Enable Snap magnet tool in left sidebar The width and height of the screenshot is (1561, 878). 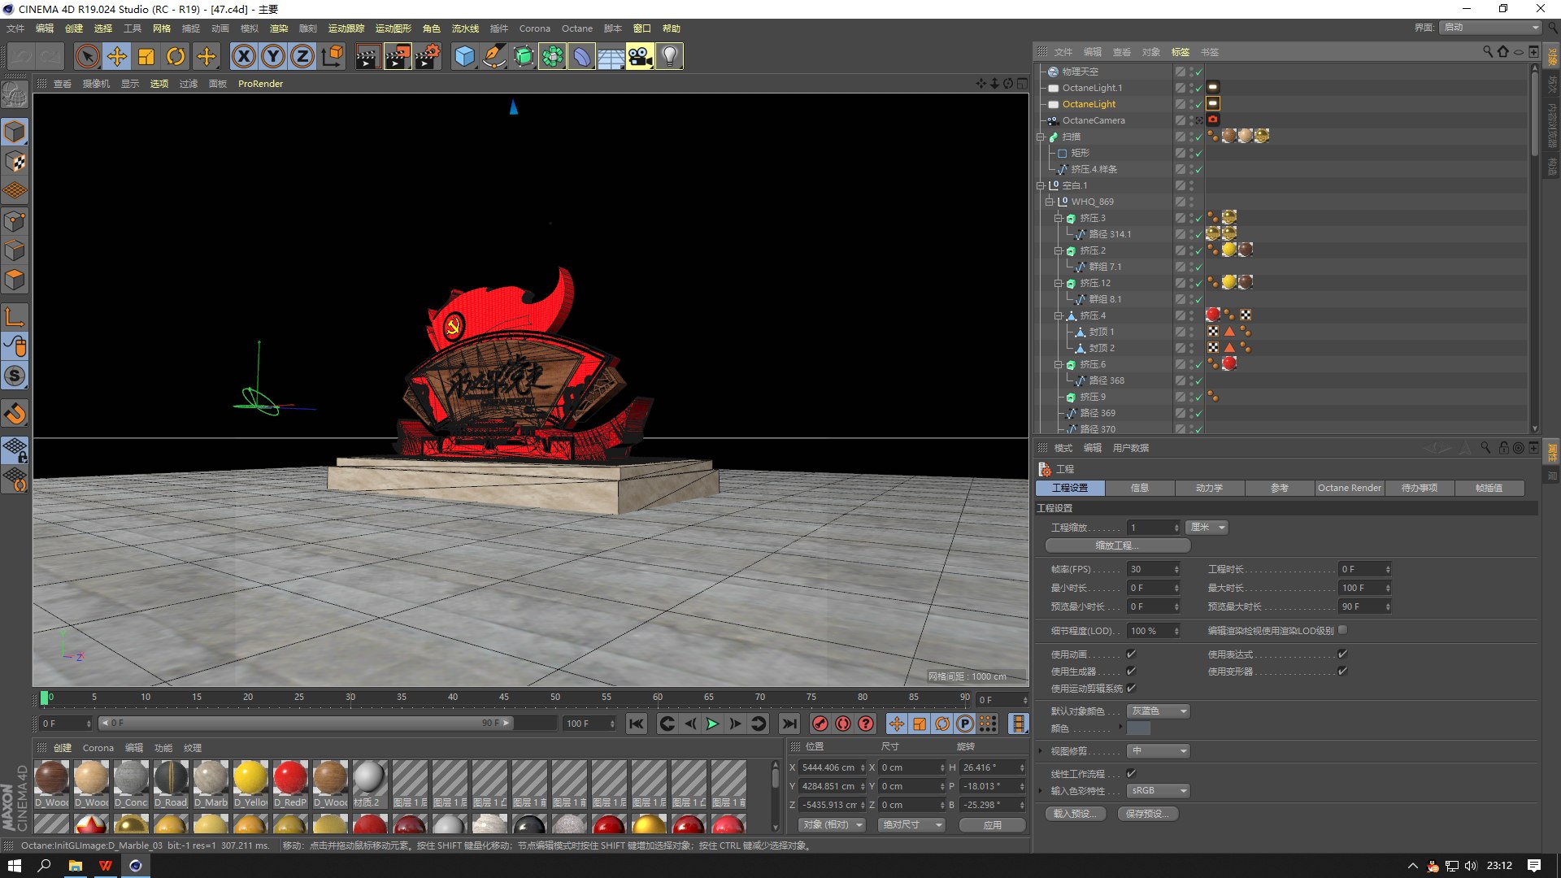pos(15,414)
